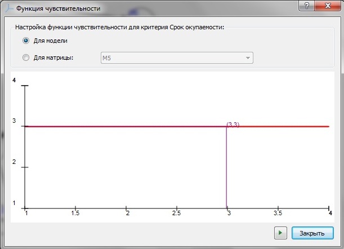Click the 2 label on vertical axis
The height and width of the screenshot is (249, 344).
coord(14,162)
